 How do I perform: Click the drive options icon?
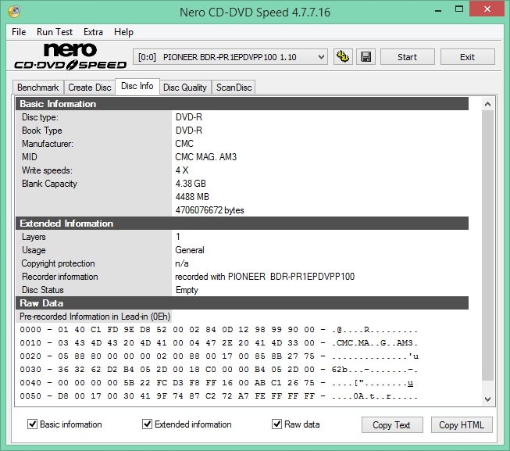pyautogui.click(x=342, y=57)
